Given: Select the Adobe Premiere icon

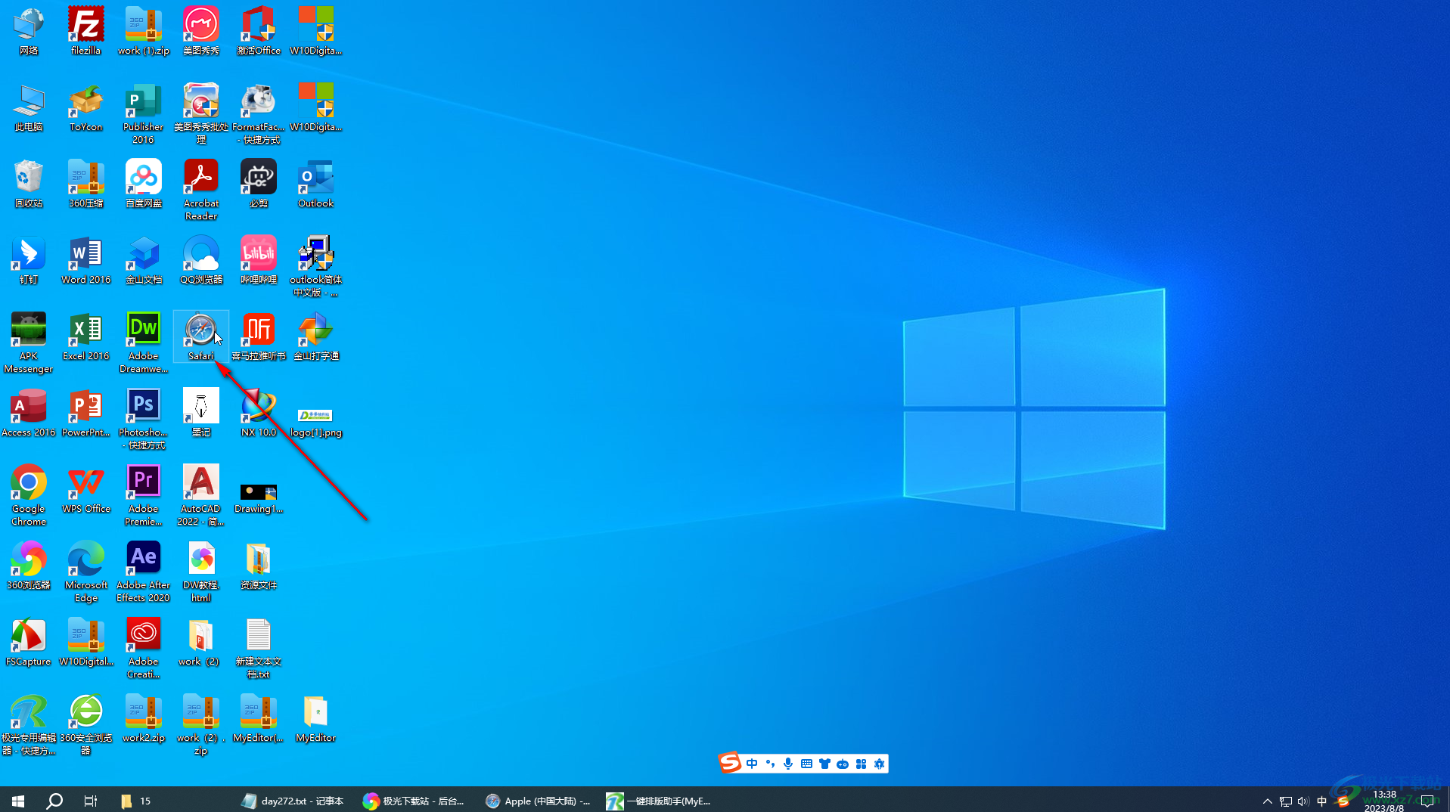Looking at the screenshot, I should 143,495.
